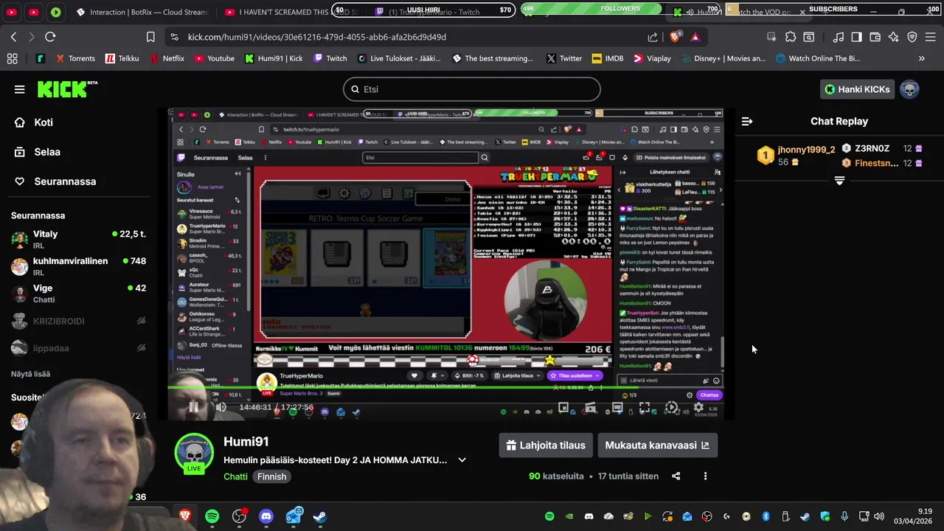Mute the video player volume

(x=220, y=407)
